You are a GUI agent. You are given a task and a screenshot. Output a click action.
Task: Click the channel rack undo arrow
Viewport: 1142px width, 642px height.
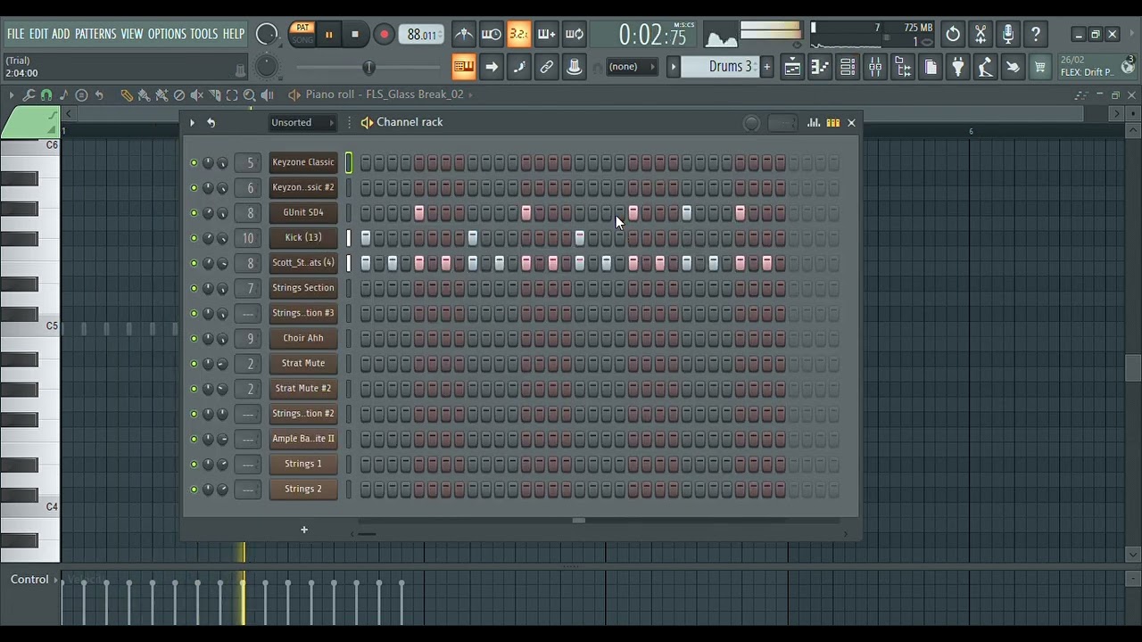[211, 123]
